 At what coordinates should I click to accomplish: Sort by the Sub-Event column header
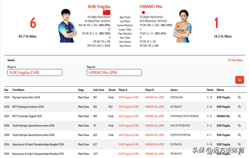point(99,90)
